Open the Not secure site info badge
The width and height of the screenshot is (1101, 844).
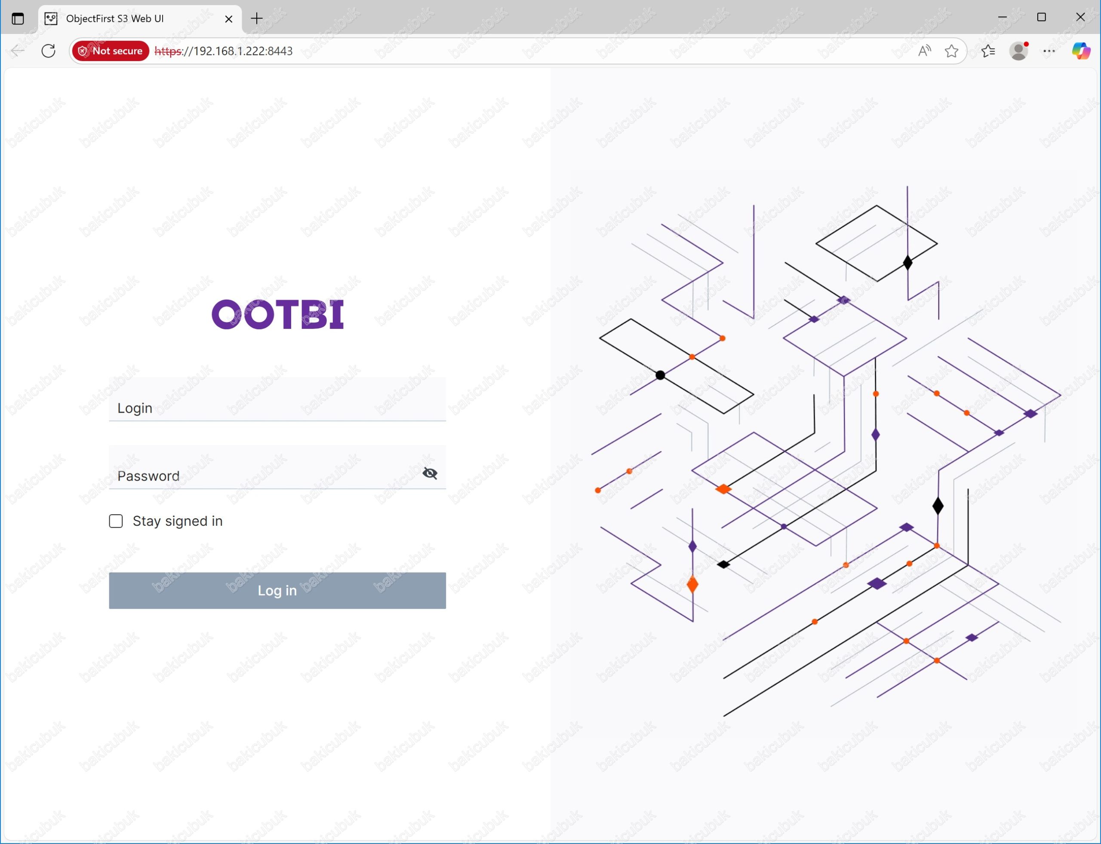[111, 51]
